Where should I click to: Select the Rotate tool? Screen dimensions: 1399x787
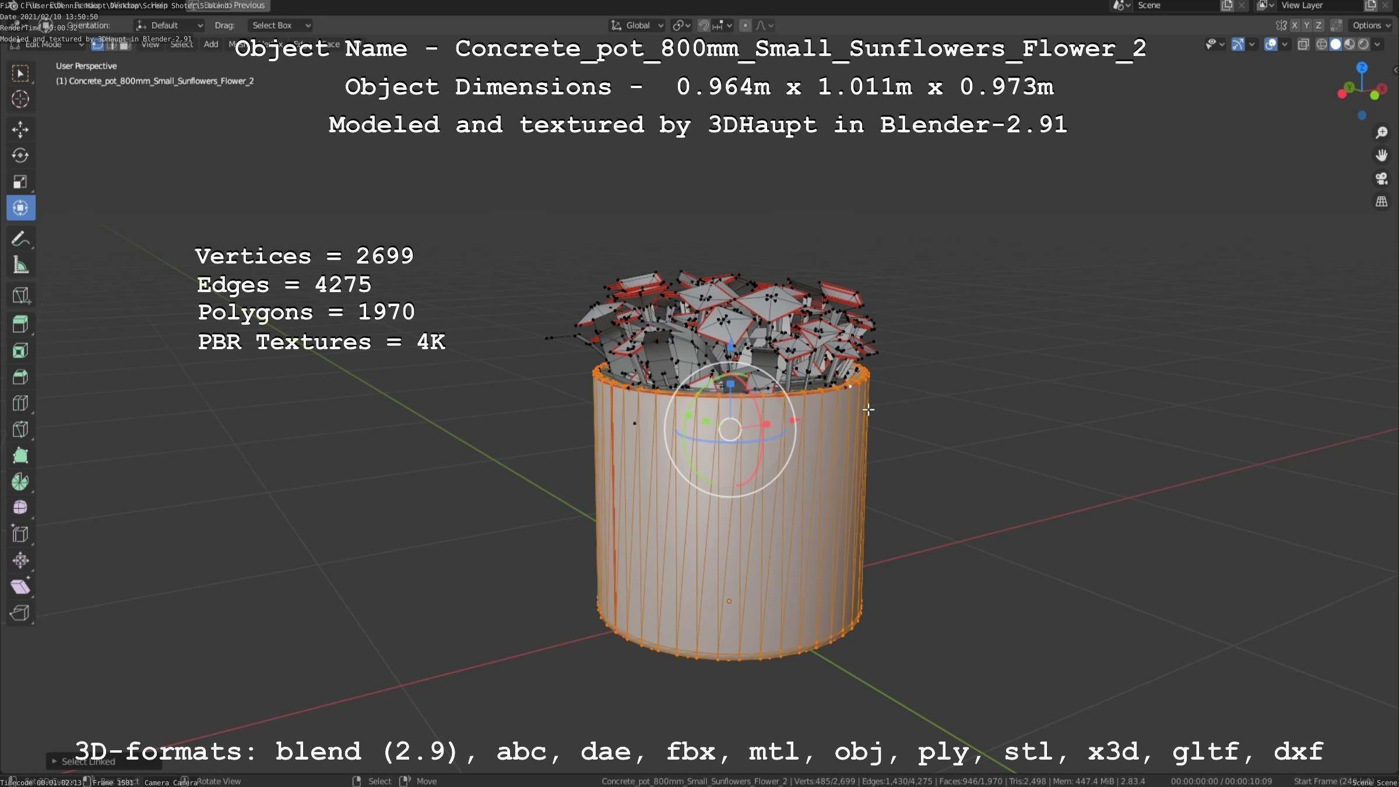pos(20,156)
